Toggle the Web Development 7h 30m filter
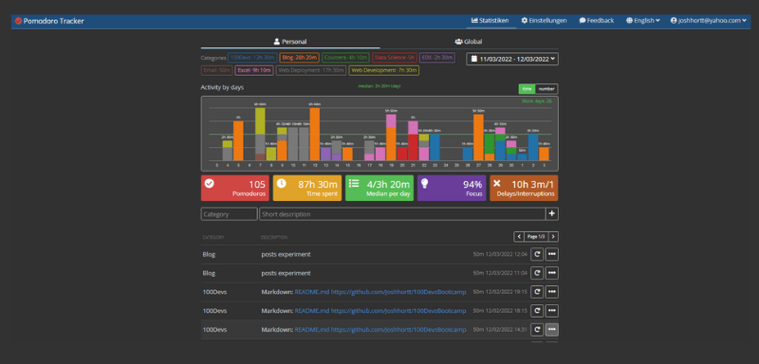This screenshot has width=759, height=364. tap(384, 70)
